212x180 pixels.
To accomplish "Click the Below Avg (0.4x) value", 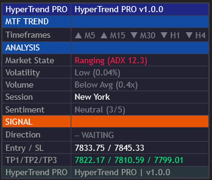I will [106, 85].
